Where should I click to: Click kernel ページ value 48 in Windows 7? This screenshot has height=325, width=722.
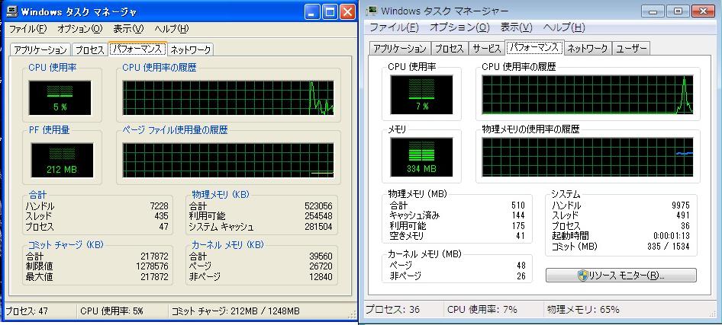521,266
